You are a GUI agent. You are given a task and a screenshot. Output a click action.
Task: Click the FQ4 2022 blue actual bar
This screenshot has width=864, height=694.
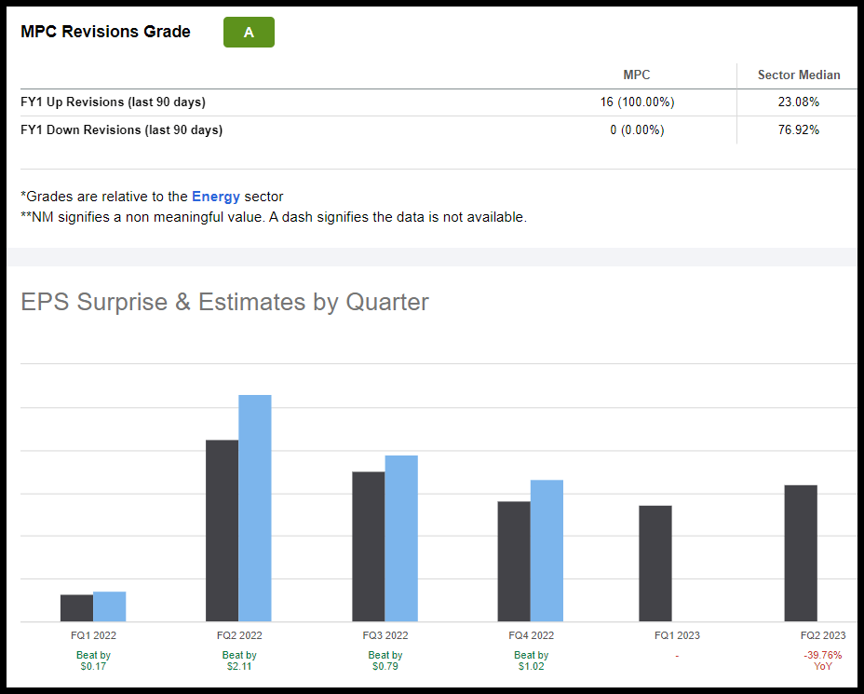pyautogui.click(x=547, y=551)
